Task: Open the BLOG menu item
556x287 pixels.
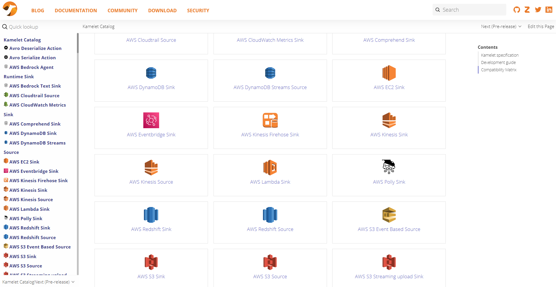Action: click(38, 11)
